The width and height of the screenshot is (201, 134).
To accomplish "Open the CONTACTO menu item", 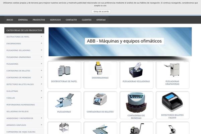I will pyautogui.click(x=71, y=20).
